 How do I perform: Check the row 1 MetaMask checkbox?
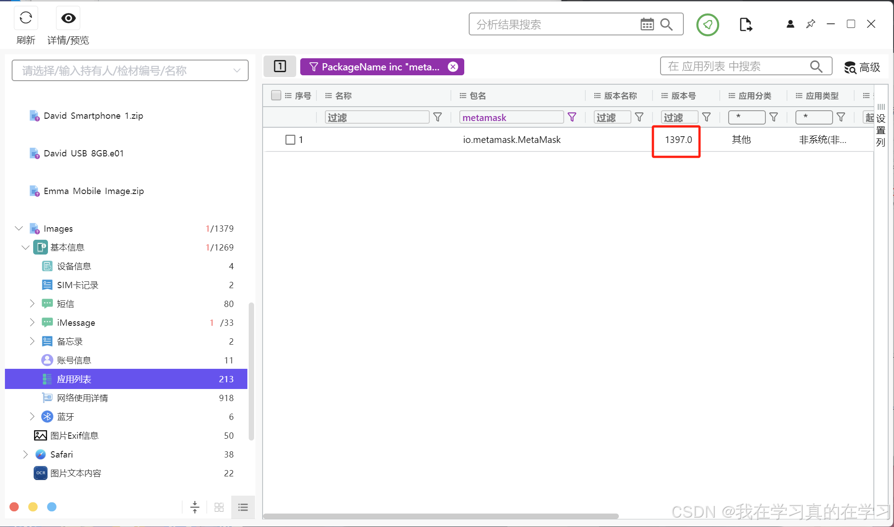[x=290, y=140]
